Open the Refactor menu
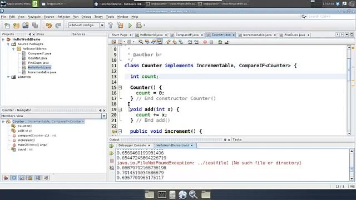356x200 pixels. [x=63, y=17]
